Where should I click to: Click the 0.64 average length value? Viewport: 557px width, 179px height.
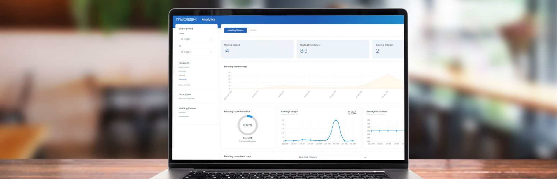click(352, 113)
